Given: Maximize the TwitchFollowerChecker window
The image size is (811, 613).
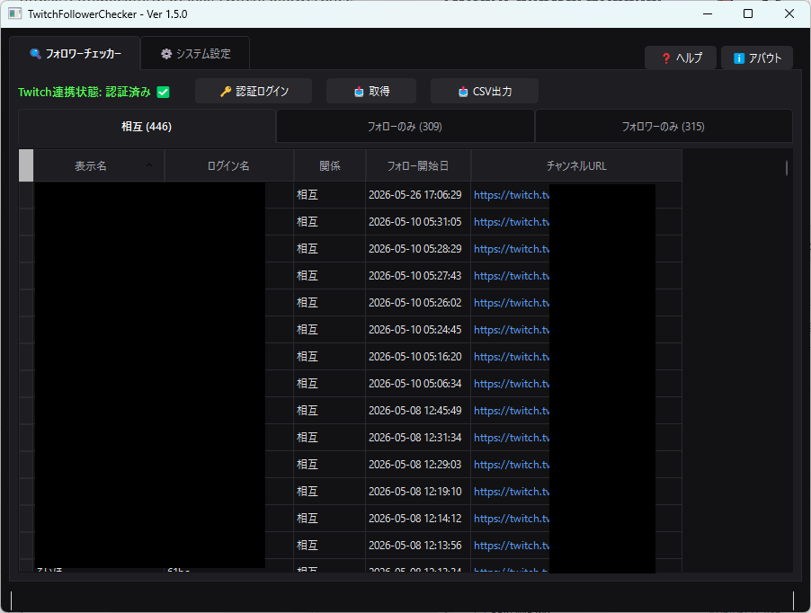Looking at the screenshot, I should [x=748, y=14].
